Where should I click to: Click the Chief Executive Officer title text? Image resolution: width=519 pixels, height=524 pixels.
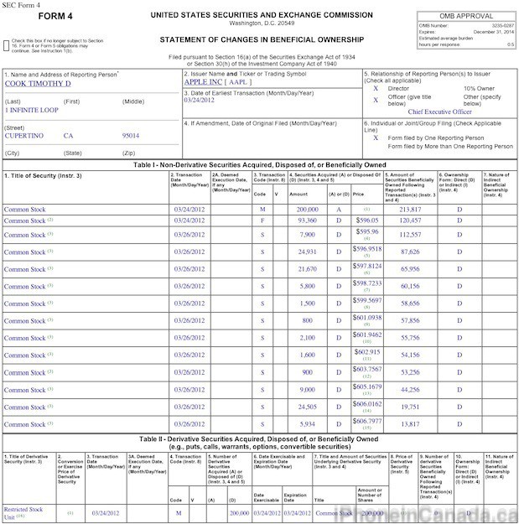click(439, 111)
